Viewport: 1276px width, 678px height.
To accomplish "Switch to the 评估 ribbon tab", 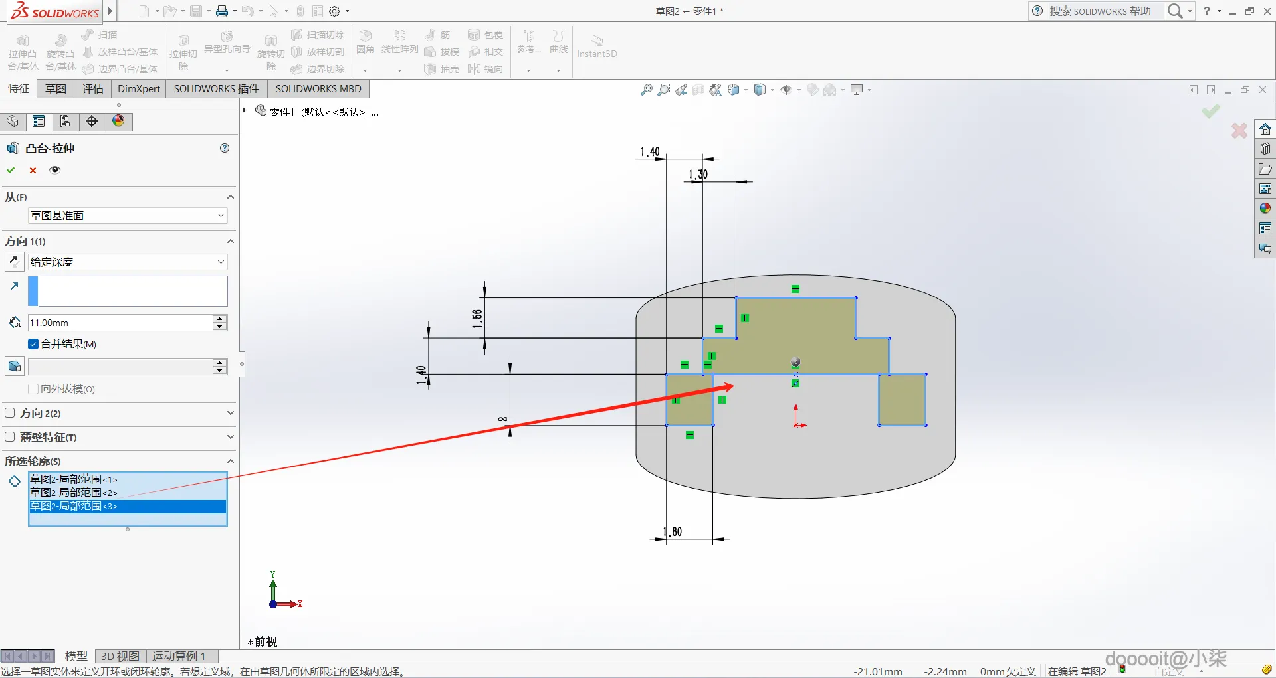I will [x=93, y=89].
